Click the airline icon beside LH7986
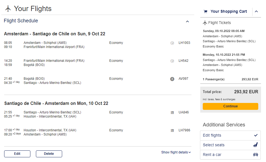The height and width of the screenshot is (162, 266). point(172,131)
